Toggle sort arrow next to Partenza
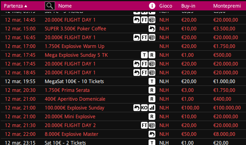The width and height of the screenshot is (246, 145). tap(26, 6)
